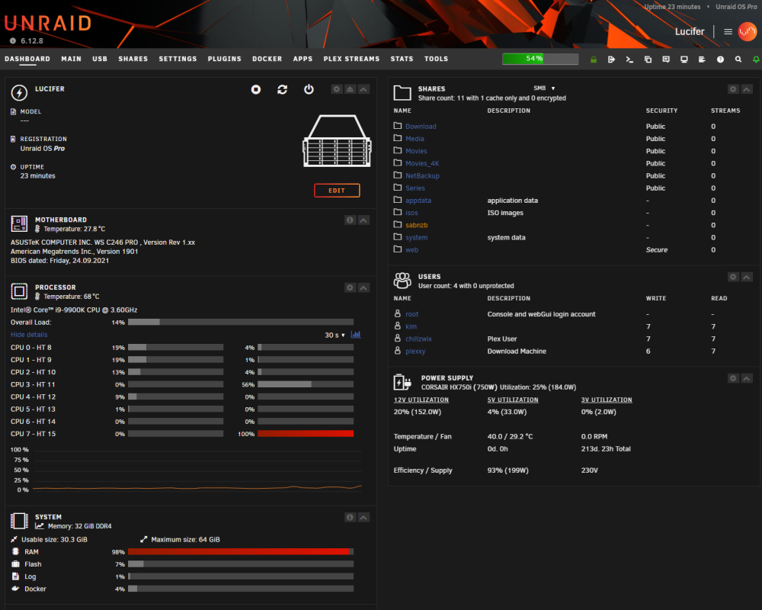Screen dimensions: 762x610
Task: Open the SMB protocol dropdown in Shares
Action: coord(544,88)
